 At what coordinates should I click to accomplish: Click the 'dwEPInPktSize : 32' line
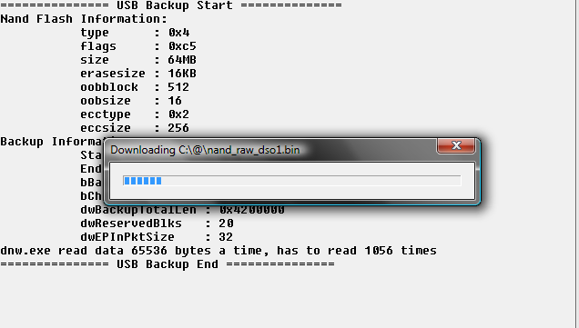tap(157, 237)
